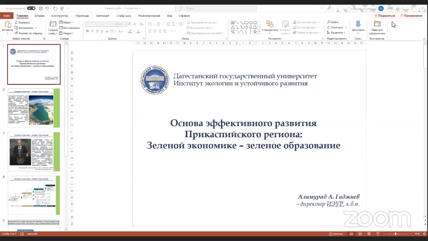Open the Select (Выделить) dropdown
This screenshot has width=428, height=241.
click(x=337, y=32)
